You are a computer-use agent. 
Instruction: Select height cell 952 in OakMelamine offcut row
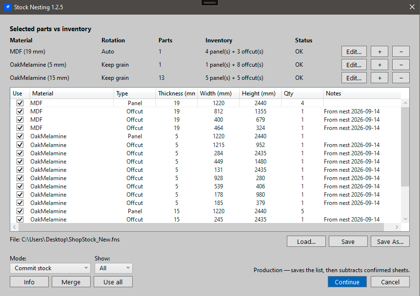(260, 145)
